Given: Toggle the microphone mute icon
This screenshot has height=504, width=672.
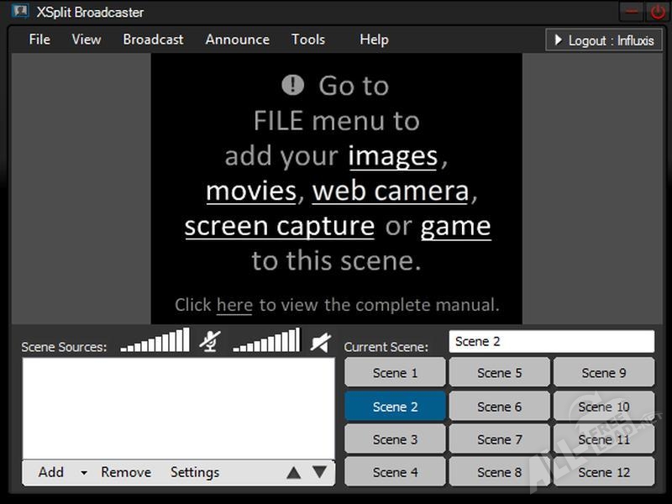Looking at the screenshot, I should tap(210, 341).
